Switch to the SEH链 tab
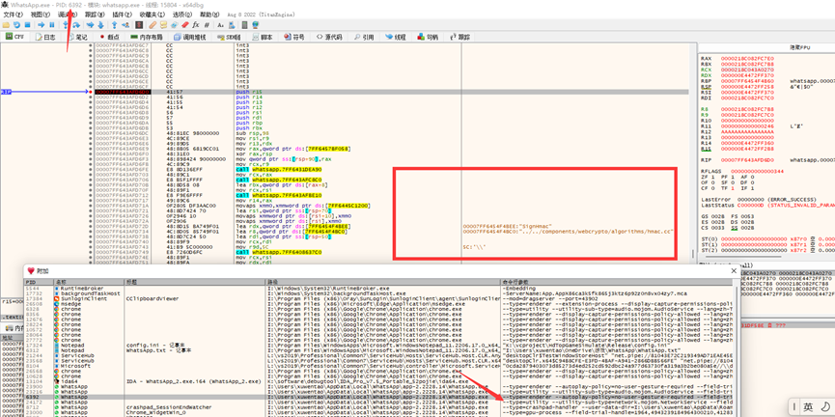The image size is (835, 417). coord(229,37)
